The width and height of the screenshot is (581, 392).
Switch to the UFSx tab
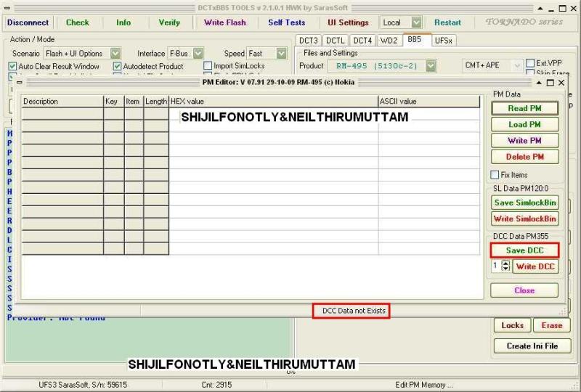click(444, 41)
